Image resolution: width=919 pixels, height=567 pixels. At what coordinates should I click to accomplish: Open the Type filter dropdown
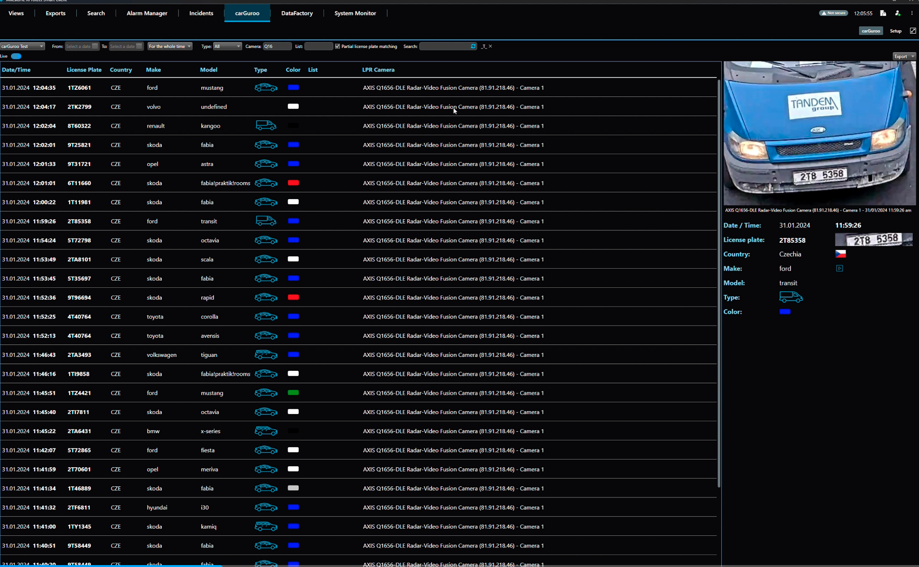227,46
